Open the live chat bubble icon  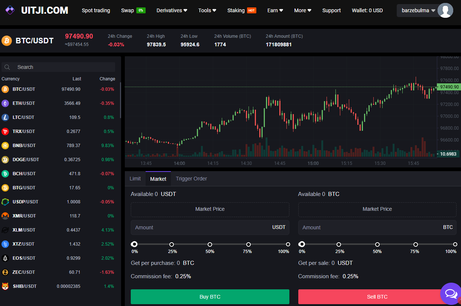pos(451,294)
